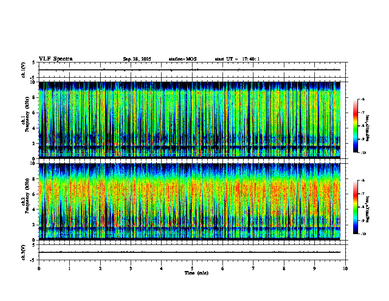Screen dimensions: 389x301
Task: Click the "station=MOS" header label
Action: click(183, 59)
